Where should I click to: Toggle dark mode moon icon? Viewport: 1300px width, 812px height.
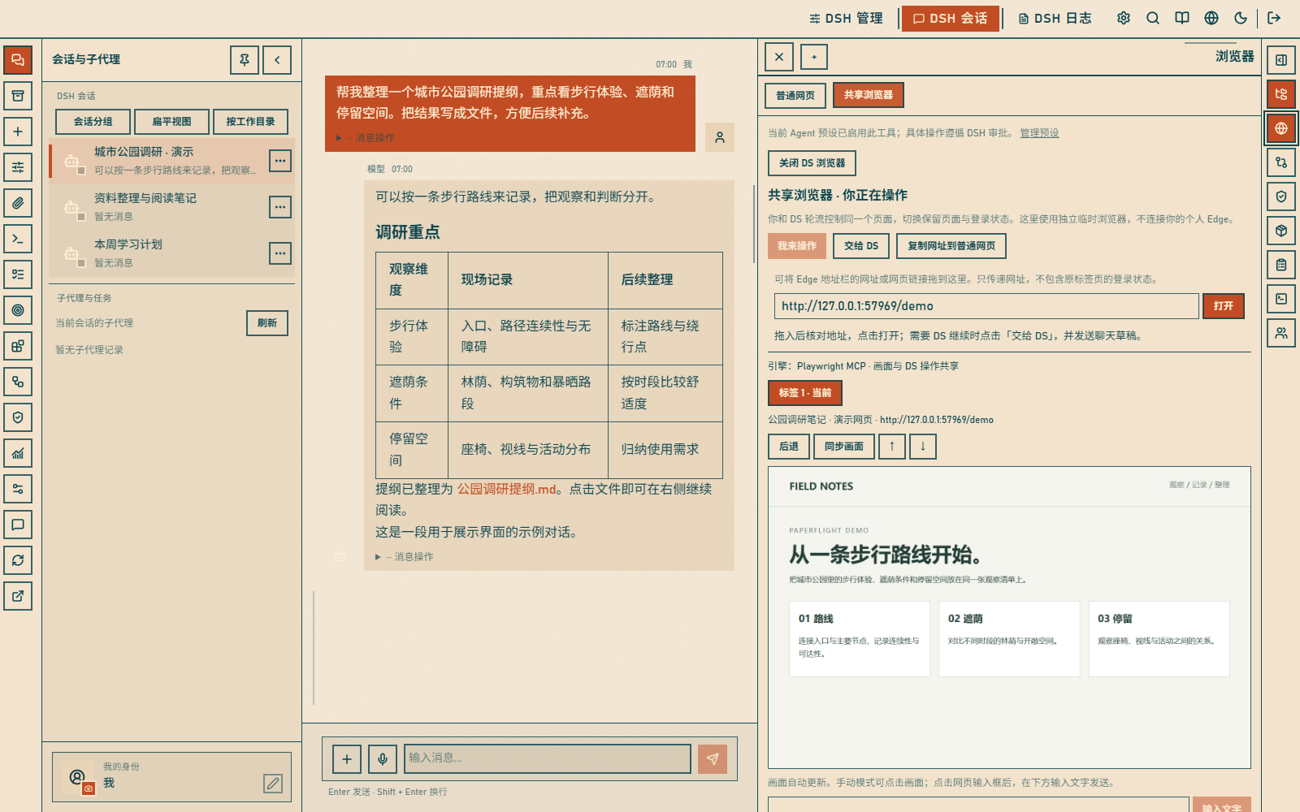(1241, 18)
